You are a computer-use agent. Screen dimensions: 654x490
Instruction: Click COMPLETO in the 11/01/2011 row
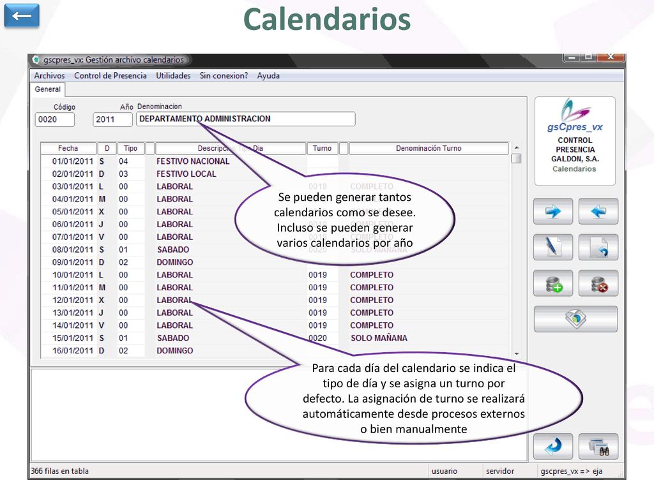coord(372,288)
